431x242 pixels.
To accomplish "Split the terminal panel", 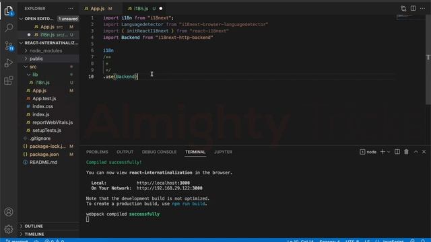I will (397, 152).
